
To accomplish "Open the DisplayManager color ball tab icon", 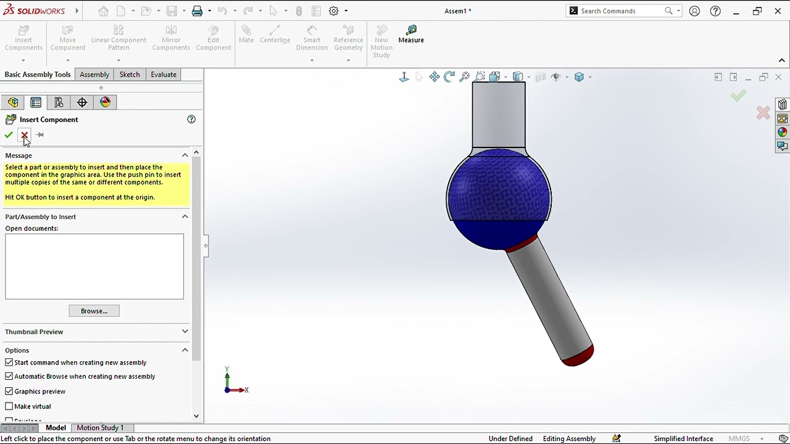I will [x=105, y=102].
